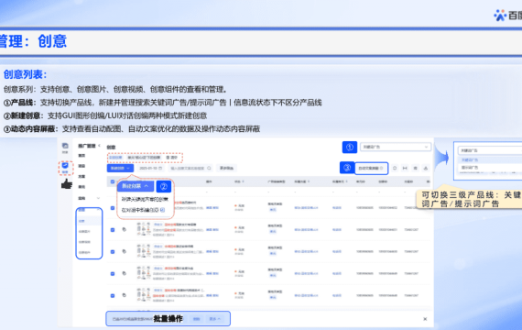Uncheck the fifth creative row checkbox
The image size is (522, 330).
click(x=113, y=296)
